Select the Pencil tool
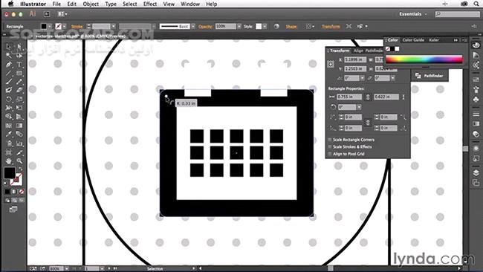The image size is (483, 272). tap(19, 82)
